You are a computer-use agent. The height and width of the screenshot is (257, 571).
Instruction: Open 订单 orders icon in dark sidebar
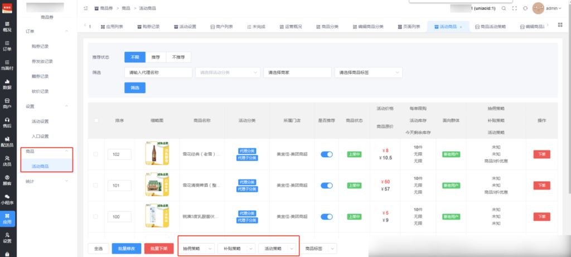7,46
